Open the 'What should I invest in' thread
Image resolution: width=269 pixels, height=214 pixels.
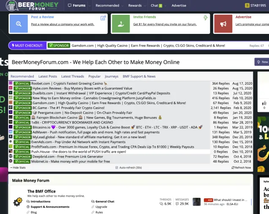[x=231, y=200]
